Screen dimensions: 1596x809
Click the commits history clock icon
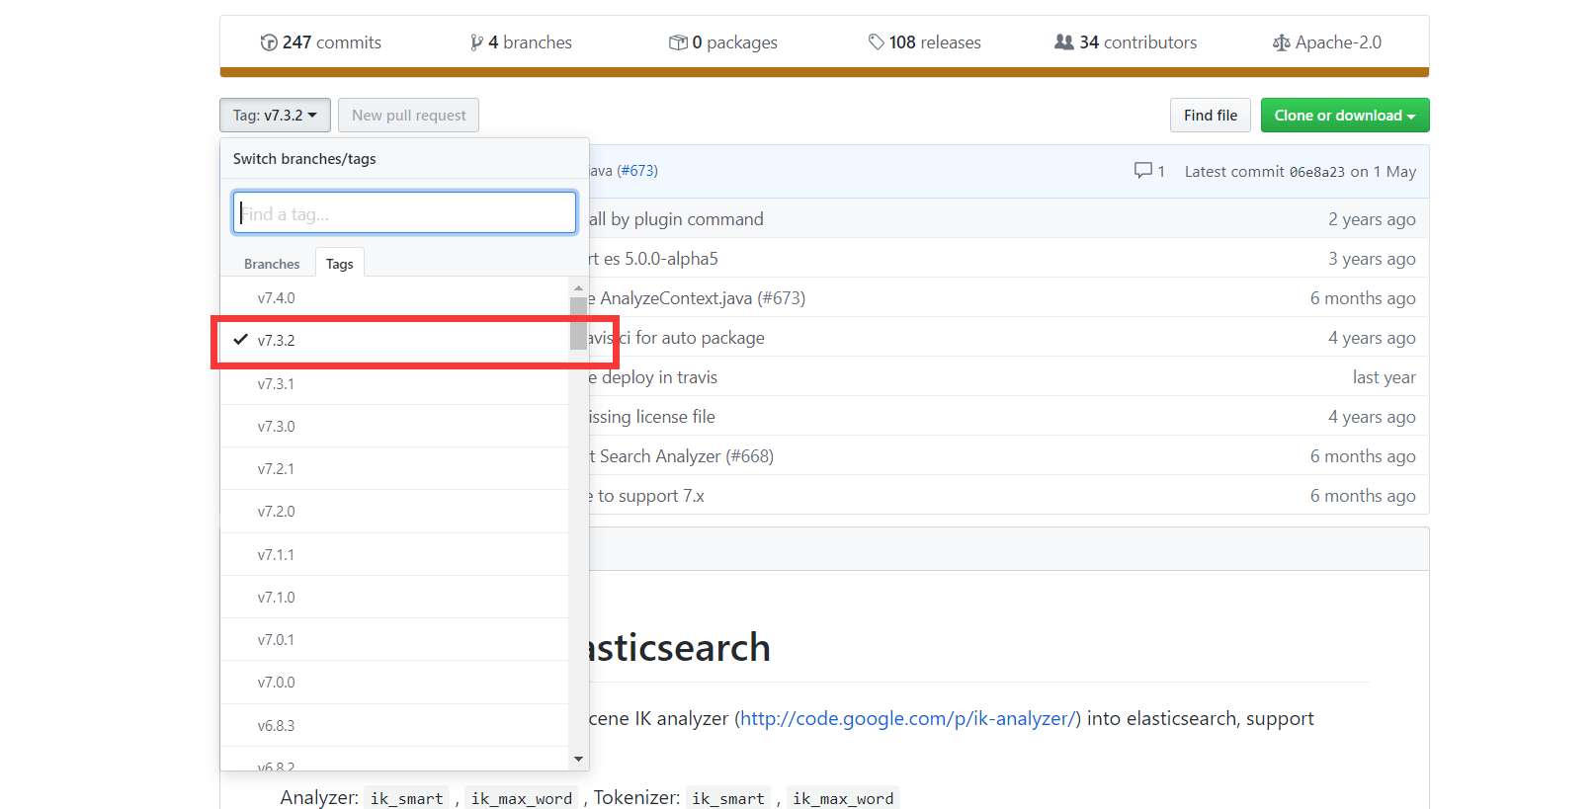tap(269, 42)
